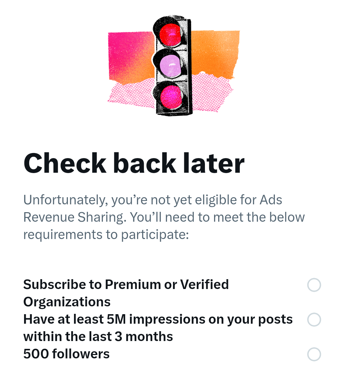Select the 500 followers requirement status circle
The height and width of the screenshot is (390, 343).
[314, 354]
